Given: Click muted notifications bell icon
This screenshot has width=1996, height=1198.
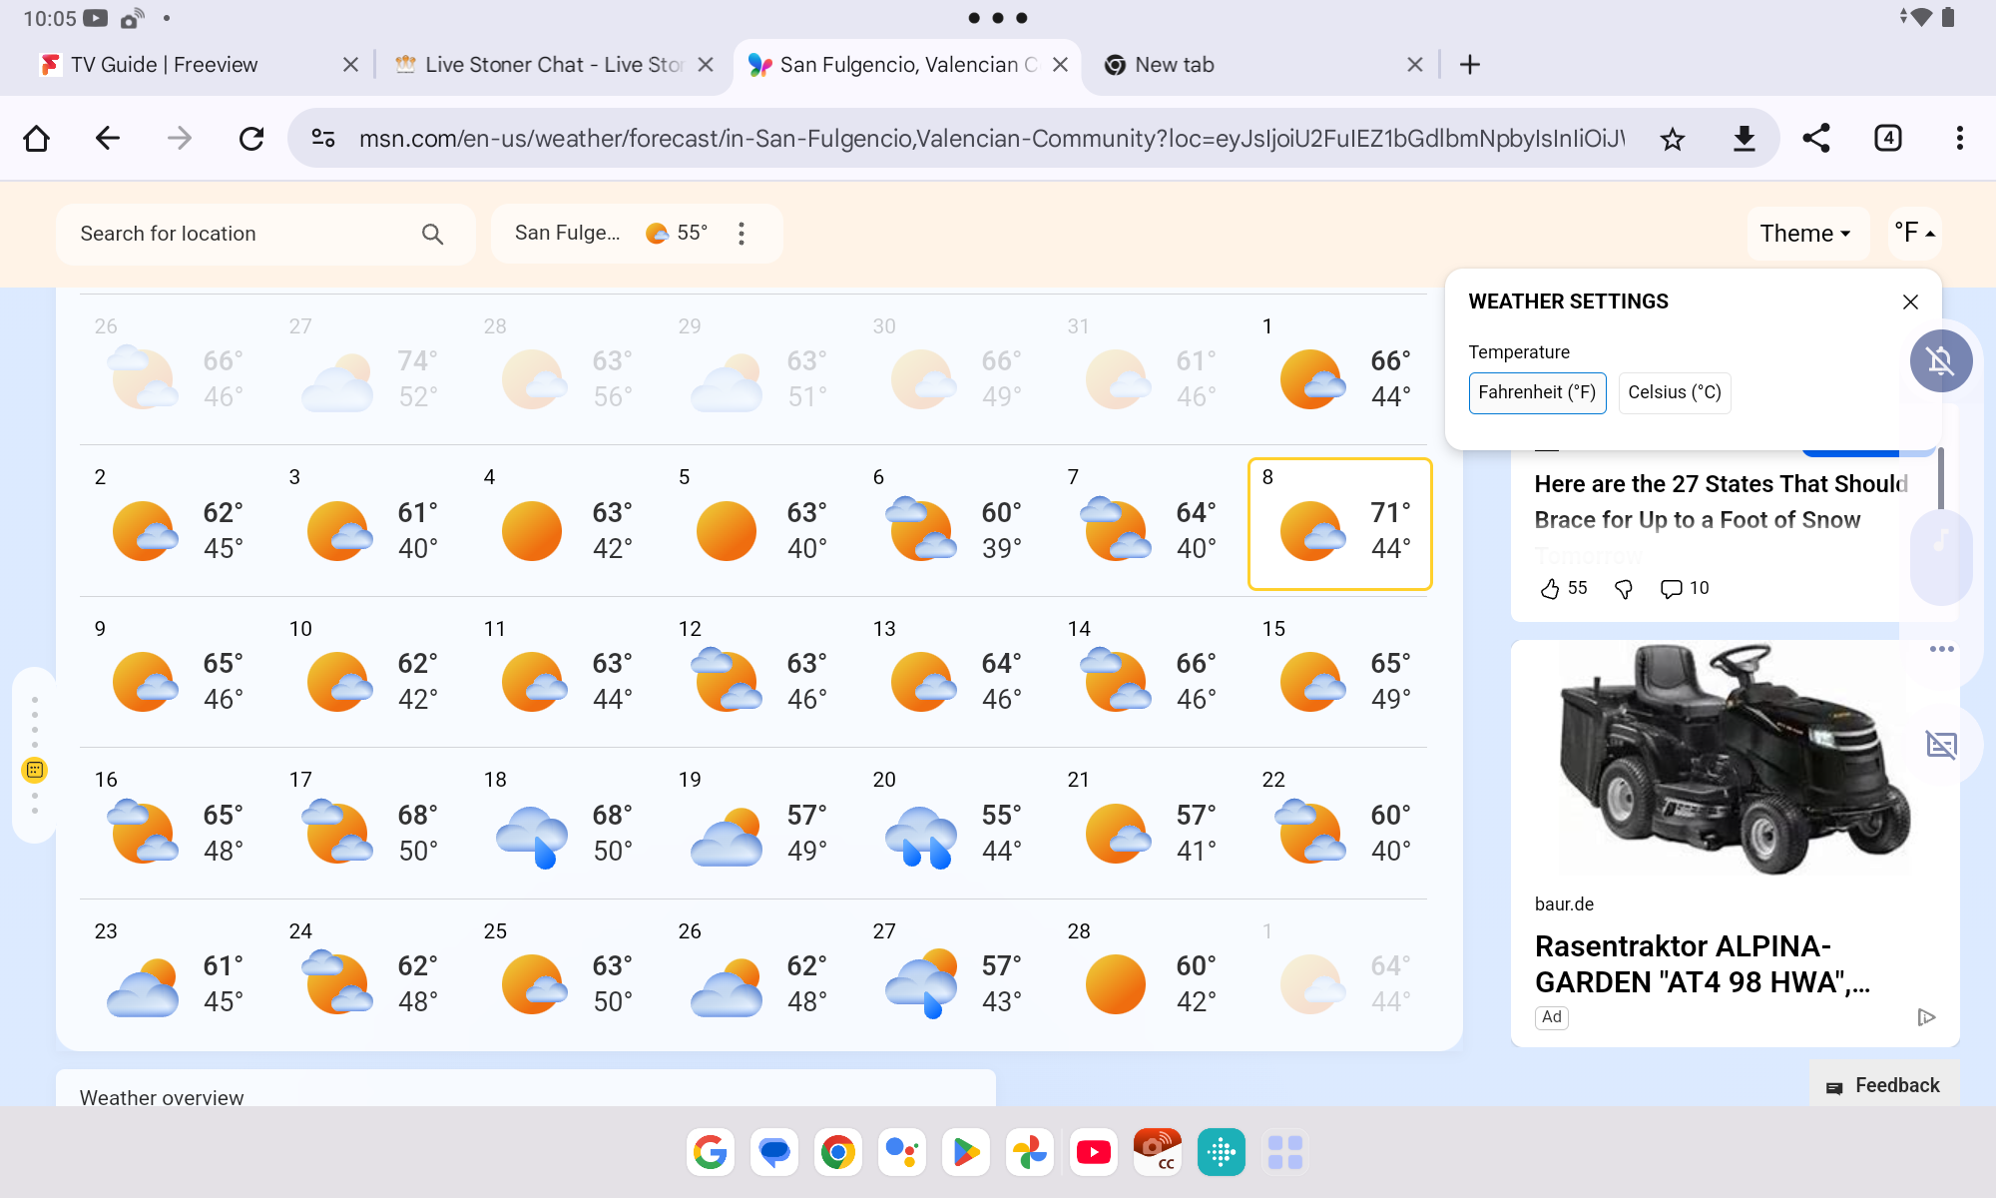Looking at the screenshot, I should coord(1940,360).
